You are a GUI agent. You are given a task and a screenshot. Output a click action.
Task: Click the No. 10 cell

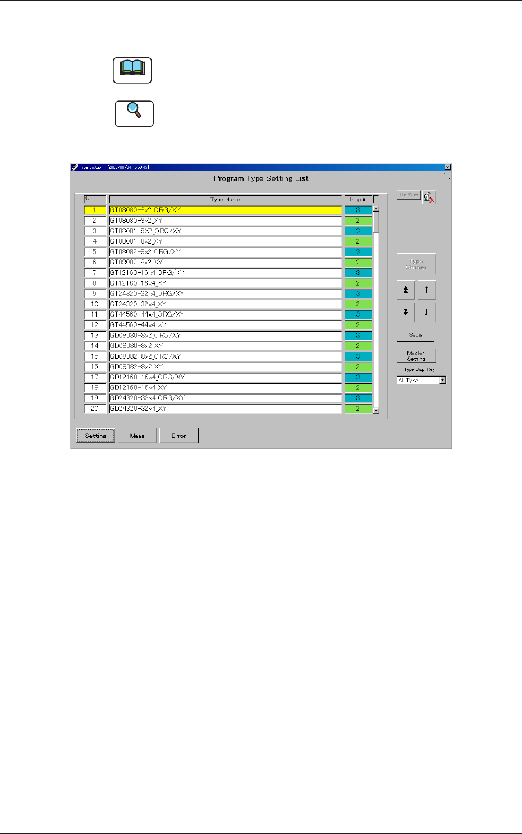95,304
